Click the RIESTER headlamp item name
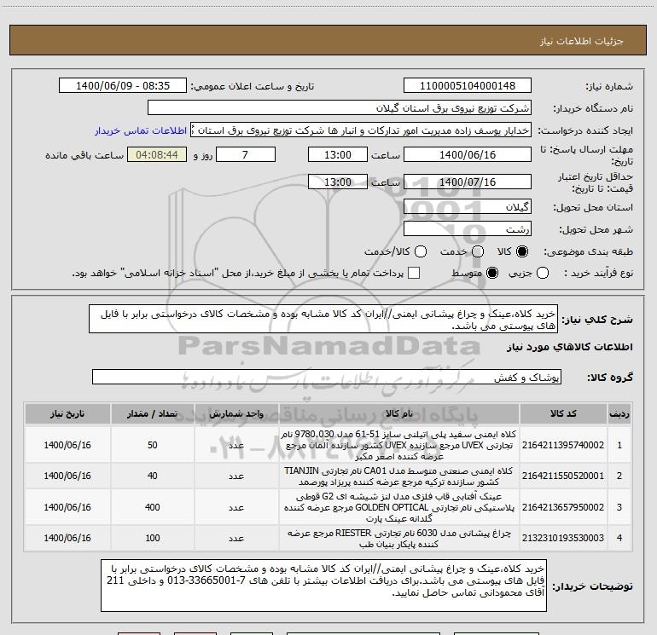Image resolution: width=657 pixels, height=635 pixels. coord(399,539)
